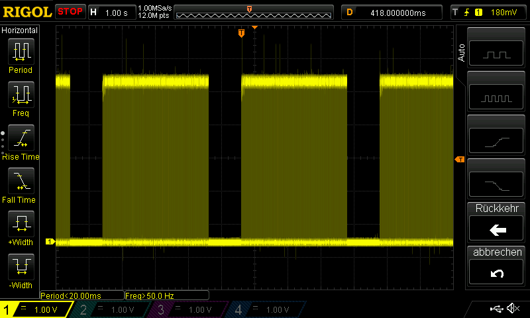This screenshot has height=318, width=530.
Task: Click the orange trigger level marker on right edge
Action: point(459,160)
